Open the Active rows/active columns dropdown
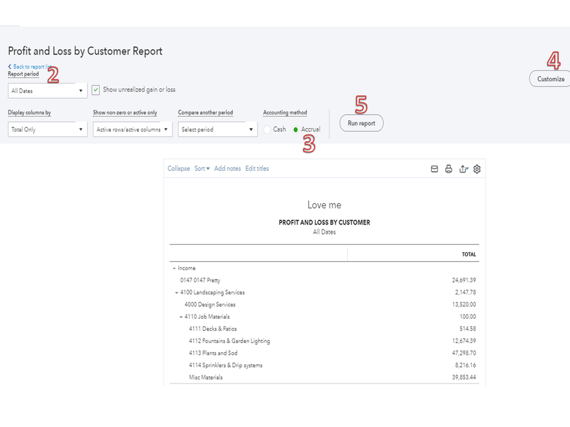 click(x=132, y=129)
